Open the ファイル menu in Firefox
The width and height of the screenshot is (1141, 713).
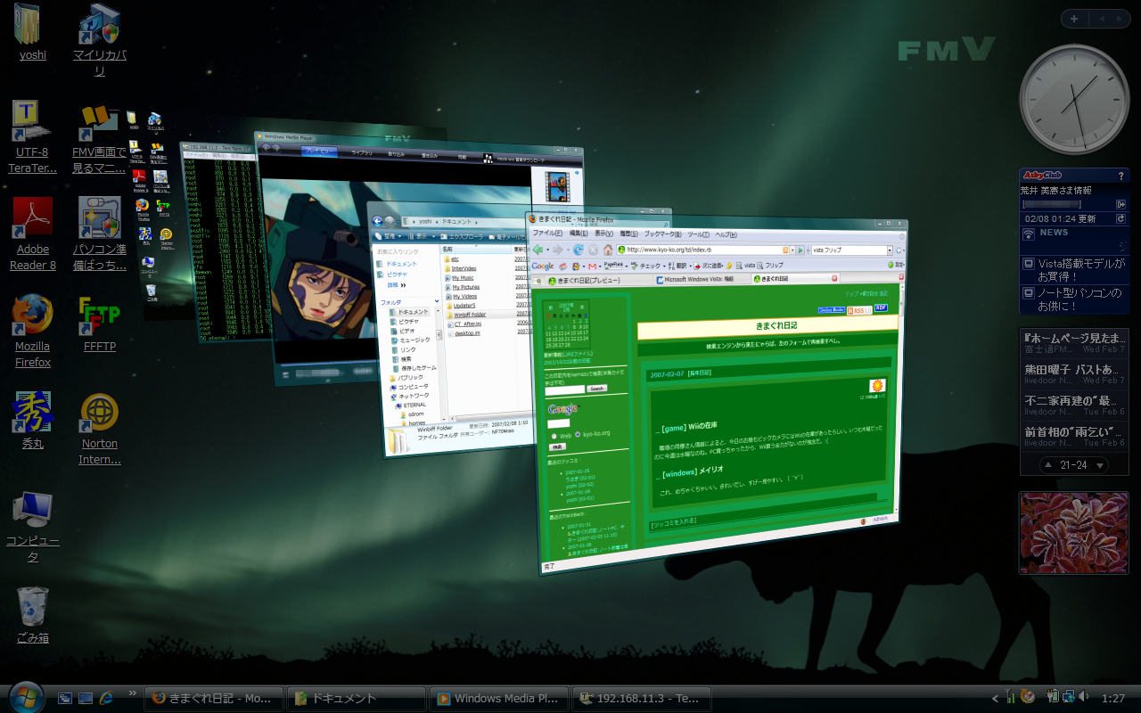548,234
